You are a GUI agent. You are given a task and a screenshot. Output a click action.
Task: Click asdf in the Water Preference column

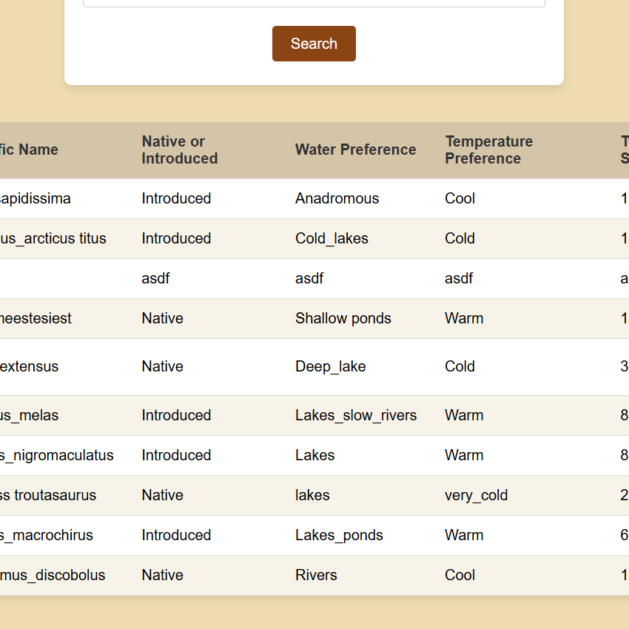coord(309,278)
